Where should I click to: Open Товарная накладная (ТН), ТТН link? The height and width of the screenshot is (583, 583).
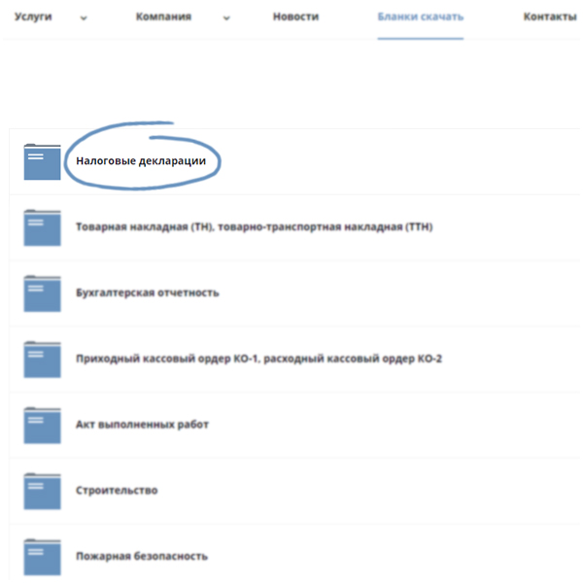(255, 226)
